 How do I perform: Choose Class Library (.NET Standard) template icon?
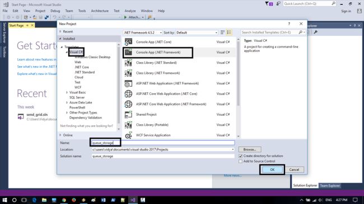[128, 63]
